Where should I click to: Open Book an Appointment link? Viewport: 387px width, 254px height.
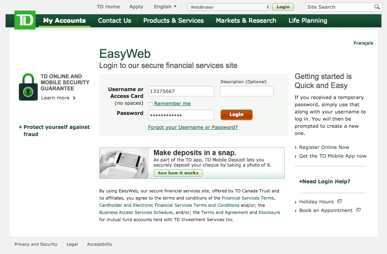(326, 210)
